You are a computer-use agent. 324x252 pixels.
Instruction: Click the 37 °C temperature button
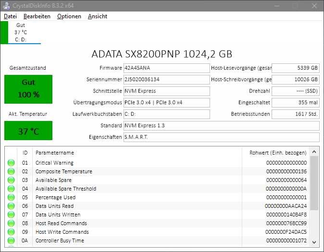coord(28,131)
